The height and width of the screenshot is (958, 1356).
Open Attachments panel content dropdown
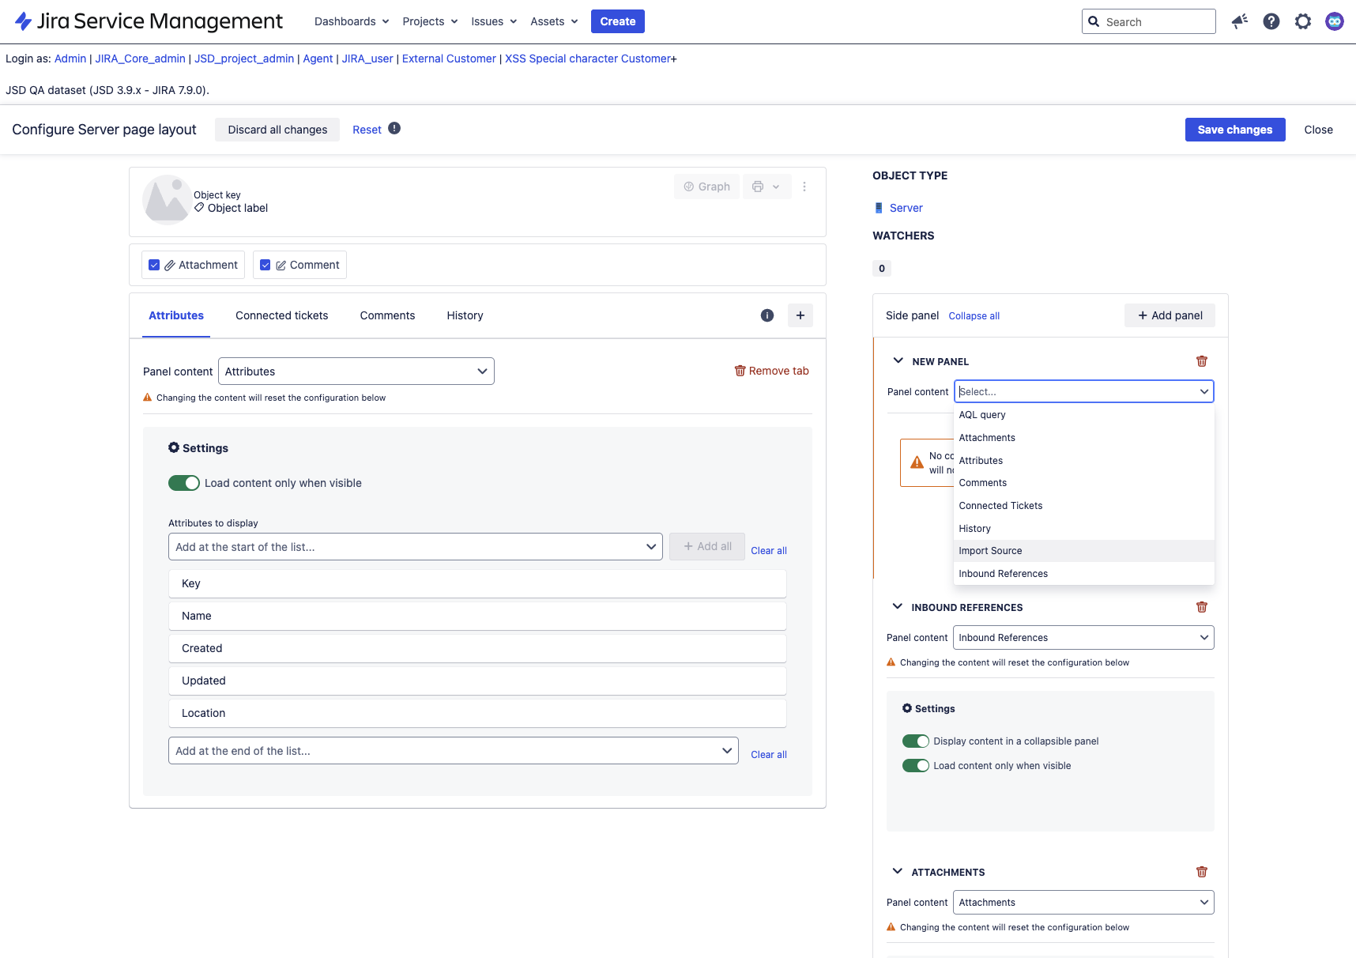pyautogui.click(x=1083, y=903)
